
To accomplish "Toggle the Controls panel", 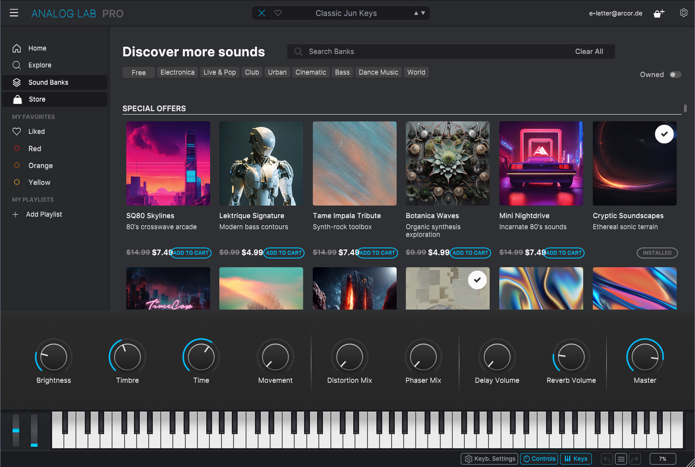I will pyautogui.click(x=539, y=459).
